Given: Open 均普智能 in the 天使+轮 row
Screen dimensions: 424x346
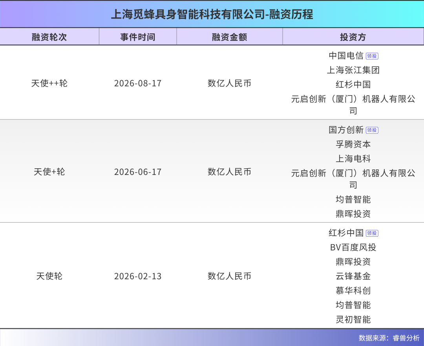Looking at the screenshot, I should coord(353,199).
